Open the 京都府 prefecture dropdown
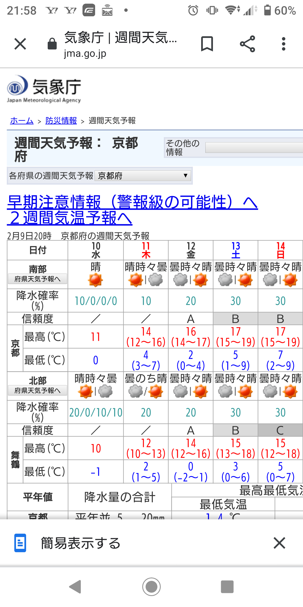 [143, 176]
